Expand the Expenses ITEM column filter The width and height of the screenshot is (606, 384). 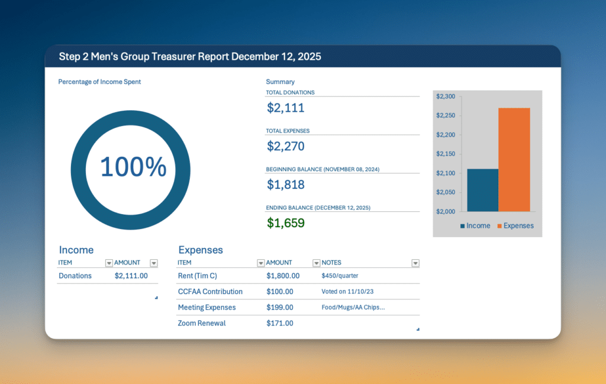(x=261, y=263)
